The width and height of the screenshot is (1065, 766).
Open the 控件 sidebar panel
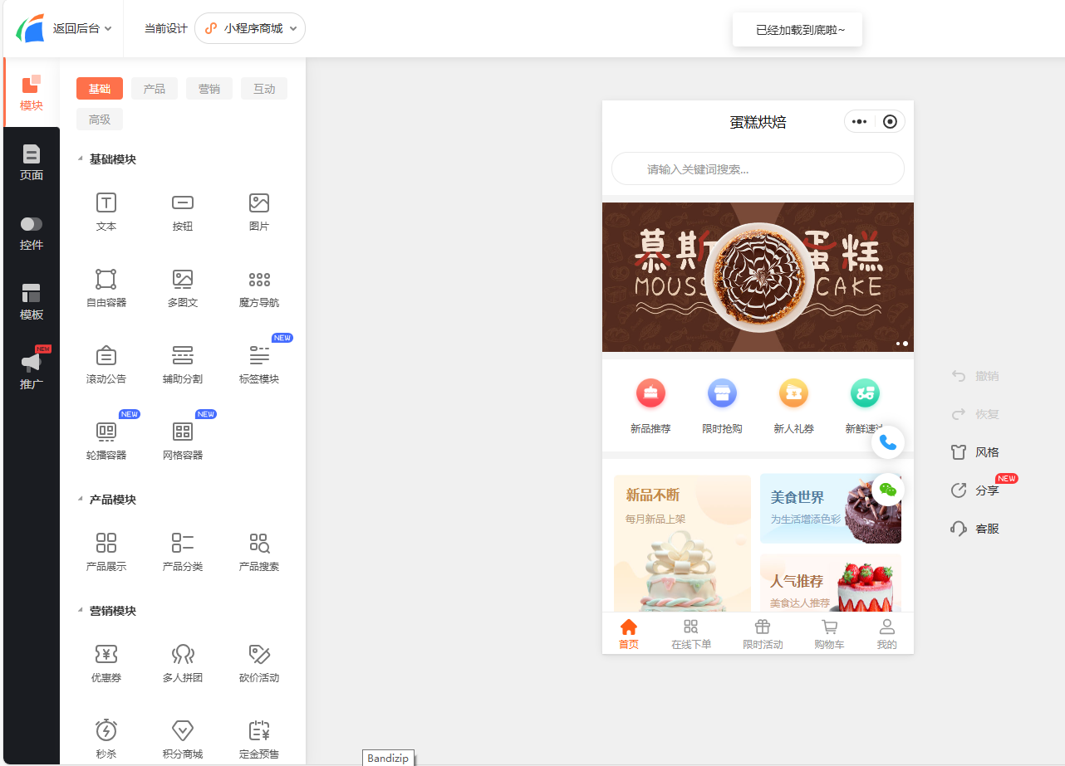pos(32,232)
